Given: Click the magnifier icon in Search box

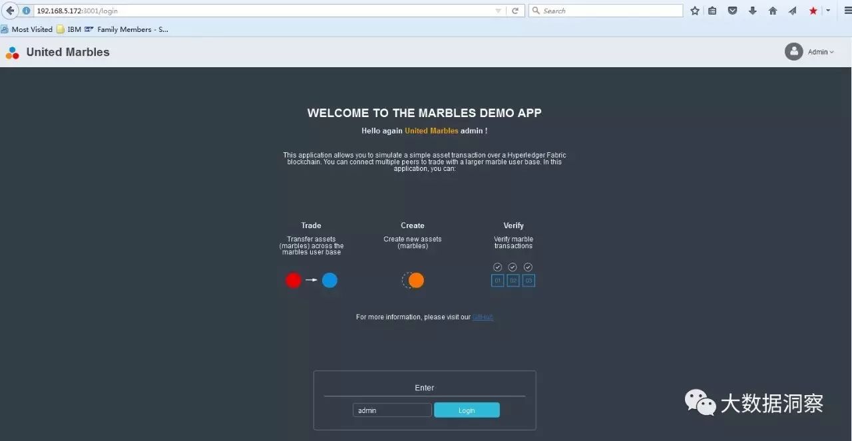Looking at the screenshot, I should click(x=536, y=11).
